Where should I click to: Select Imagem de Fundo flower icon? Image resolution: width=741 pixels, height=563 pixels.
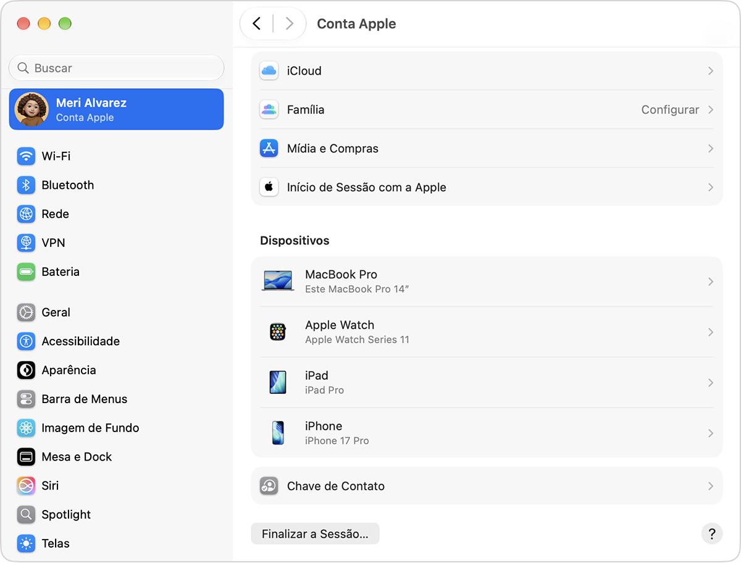pos(26,428)
